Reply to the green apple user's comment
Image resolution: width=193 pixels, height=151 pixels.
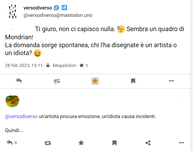[10, 143]
